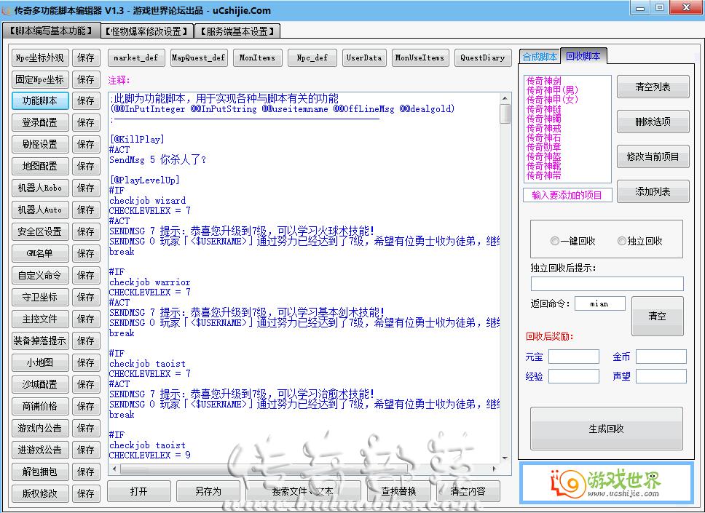Open the 机器人Auto script
Viewport: 705px width, 513px height.
[x=40, y=210]
